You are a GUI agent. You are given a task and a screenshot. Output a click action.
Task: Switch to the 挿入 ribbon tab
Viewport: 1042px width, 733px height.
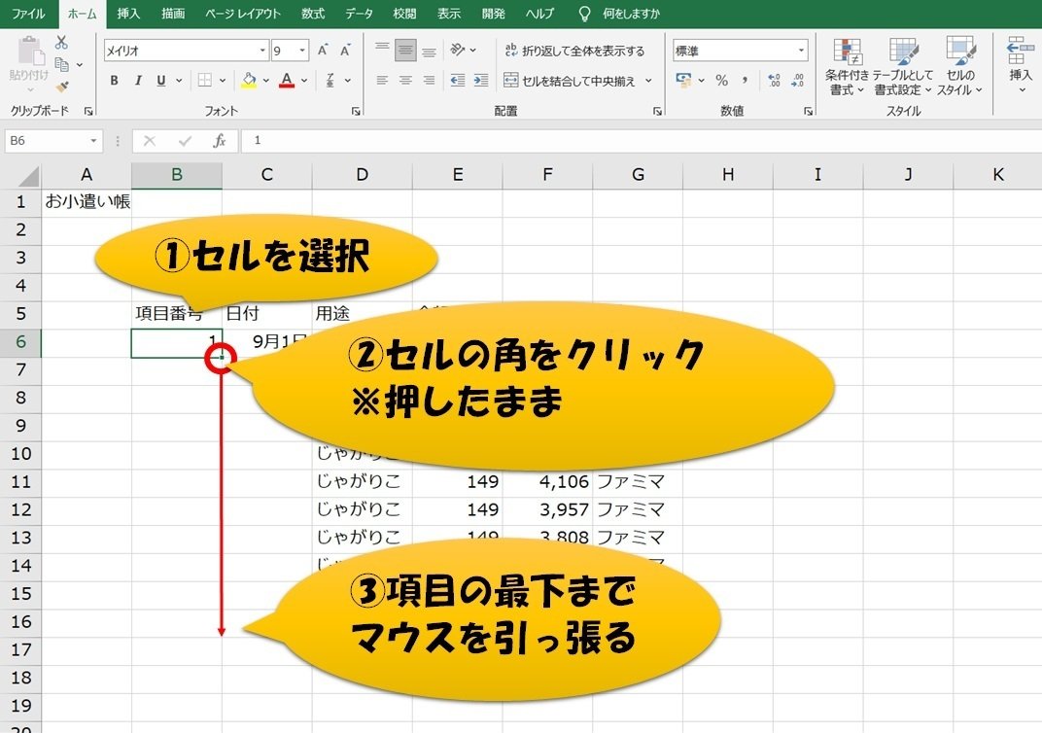click(x=131, y=14)
